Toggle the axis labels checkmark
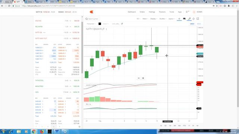The width and height of the screenshot is (239, 134). pyautogui.click(x=122, y=24)
